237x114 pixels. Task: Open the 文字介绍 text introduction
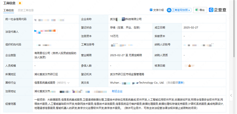coord(157,10)
